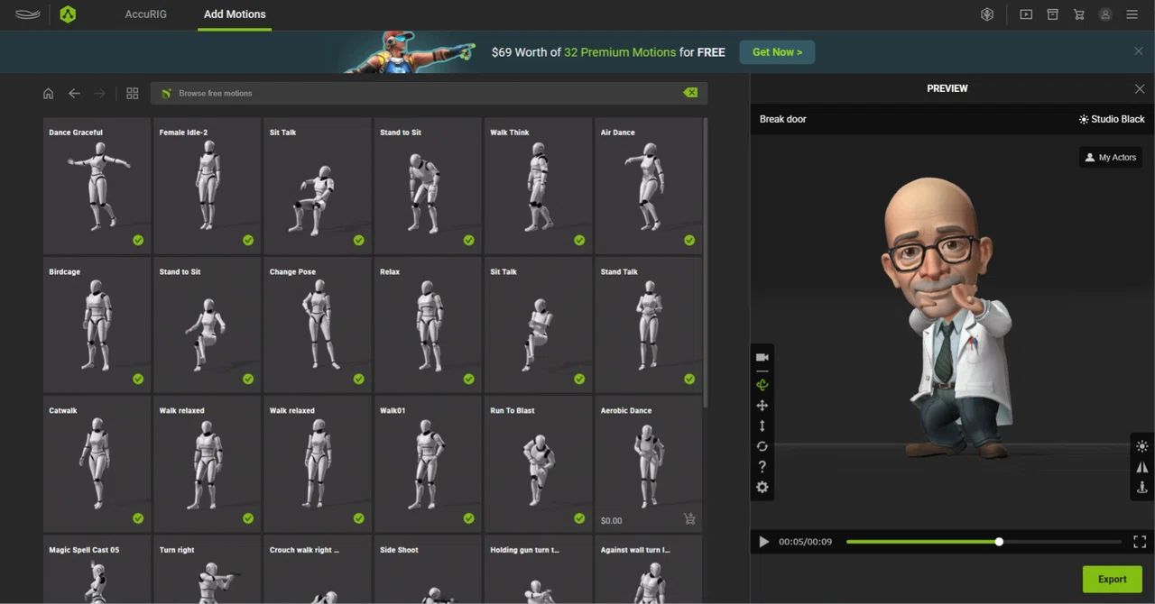Click the Get Now promo button
The width and height of the screenshot is (1155, 604).
point(777,52)
